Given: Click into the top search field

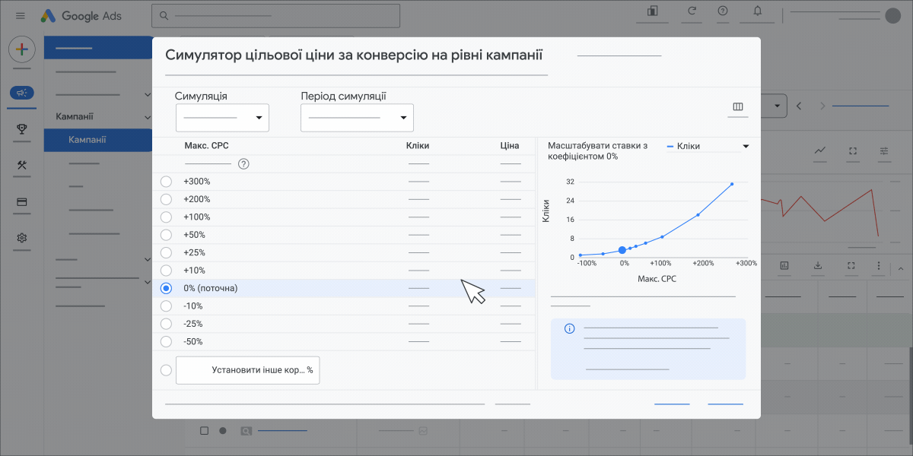Looking at the screenshot, I should 275,16.
